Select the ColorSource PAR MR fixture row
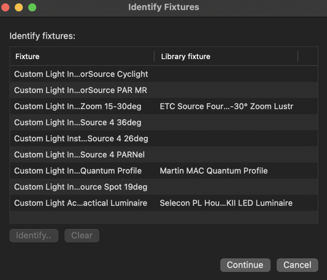Viewport: 327px width, 280px height. pos(80,90)
